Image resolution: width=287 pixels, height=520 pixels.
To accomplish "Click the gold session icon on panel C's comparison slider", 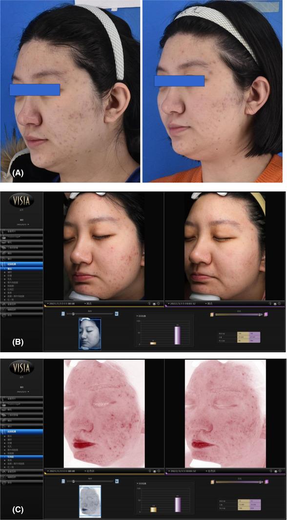I will 212,481.
